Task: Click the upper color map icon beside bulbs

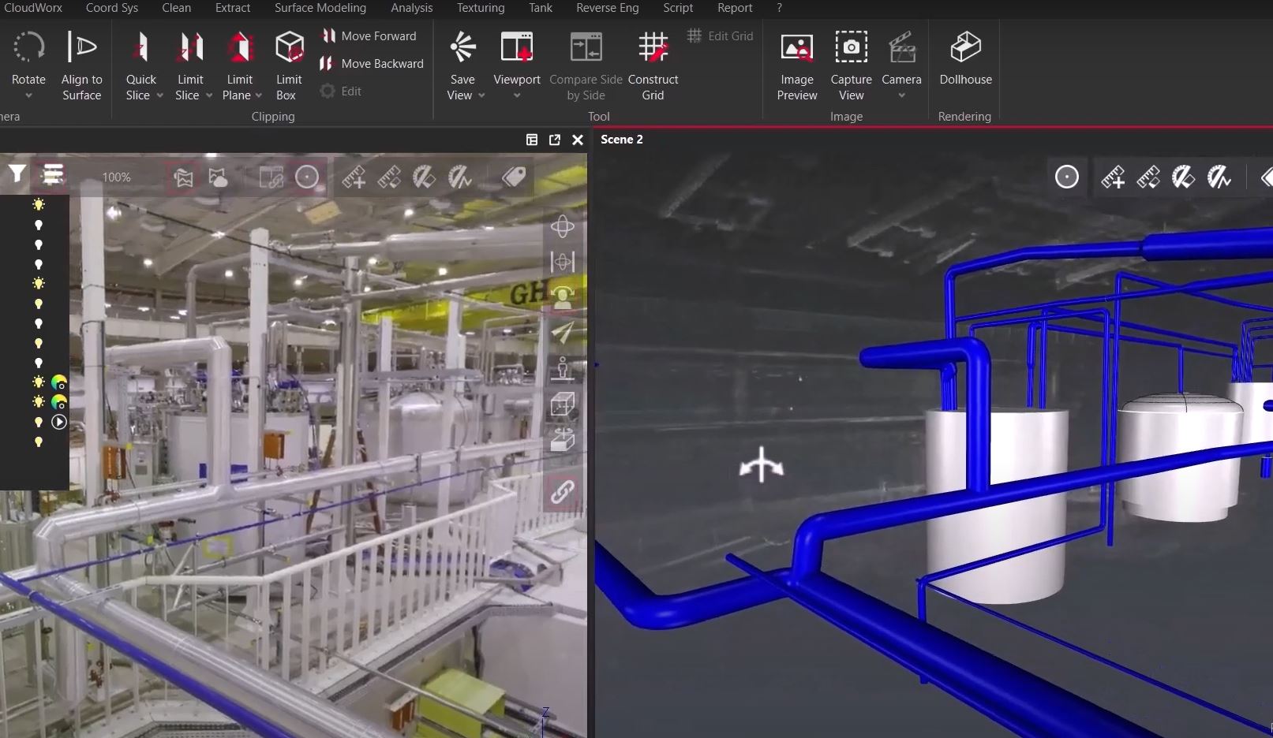Action: click(x=59, y=383)
